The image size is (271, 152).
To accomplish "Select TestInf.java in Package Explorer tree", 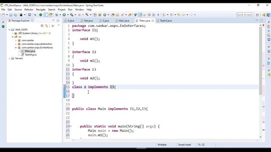I will (x=30, y=55).
